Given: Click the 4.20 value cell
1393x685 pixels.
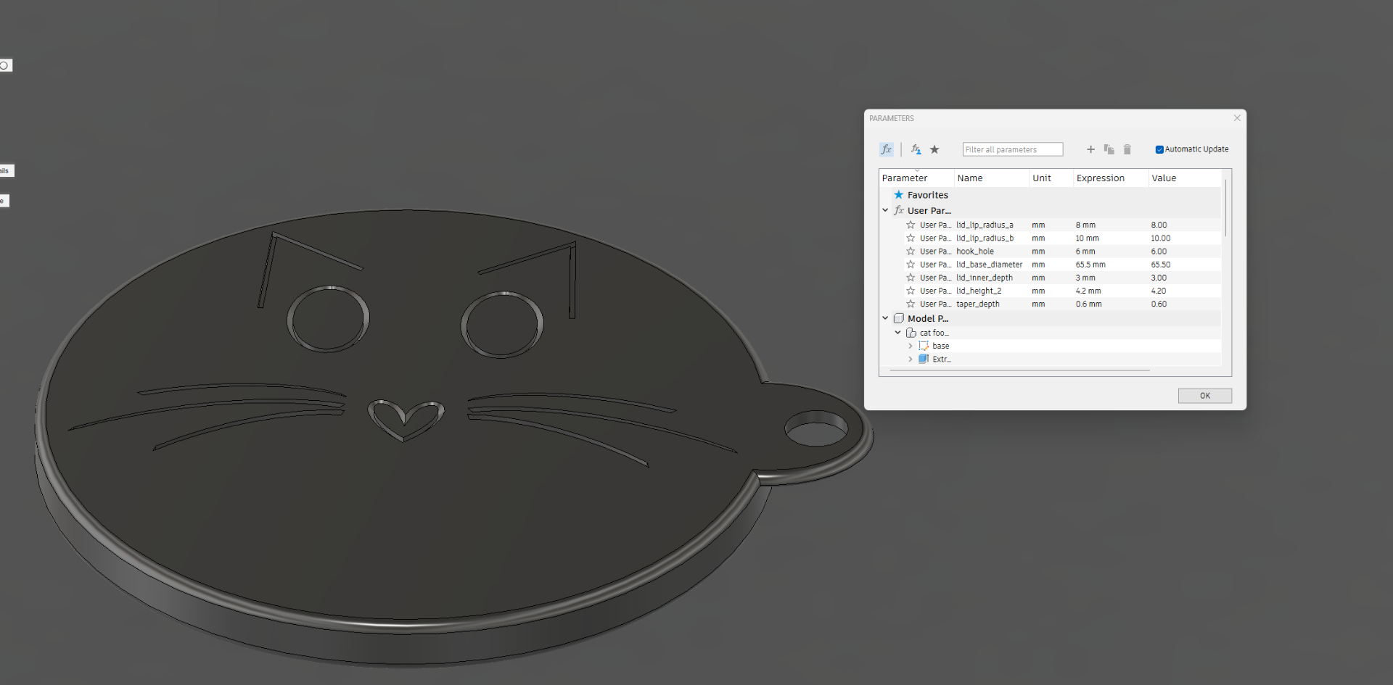Looking at the screenshot, I should click(1185, 291).
